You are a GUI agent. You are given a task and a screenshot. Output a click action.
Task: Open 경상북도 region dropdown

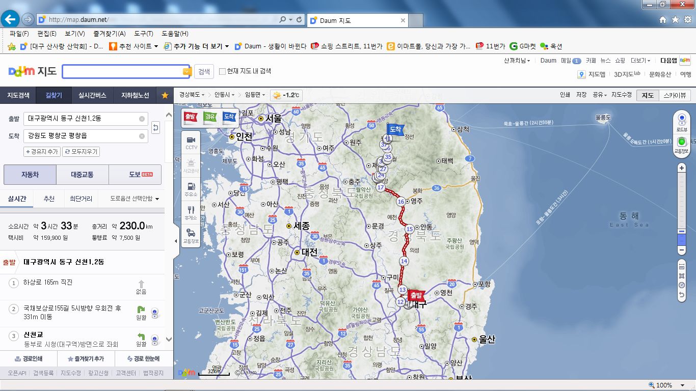[192, 95]
